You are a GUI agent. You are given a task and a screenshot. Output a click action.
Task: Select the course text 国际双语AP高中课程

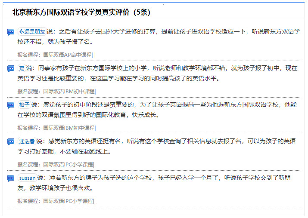pos(68,55)
